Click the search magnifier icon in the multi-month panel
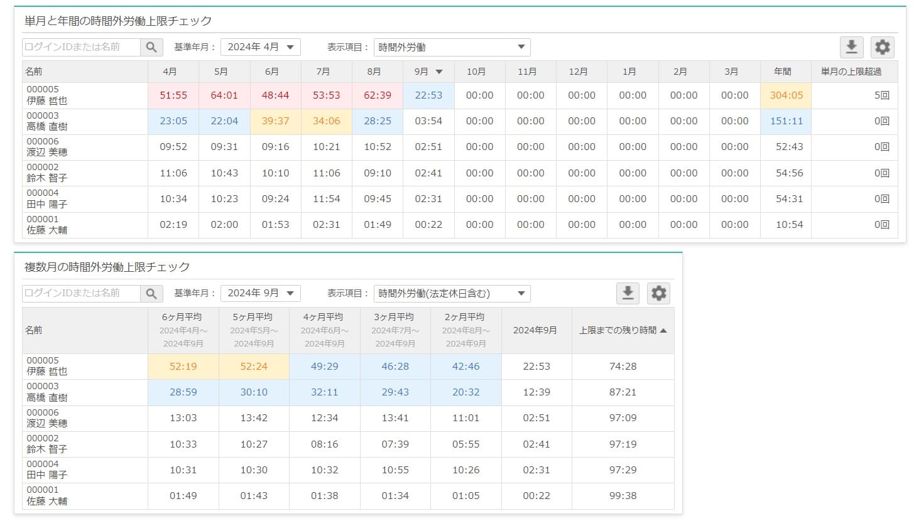914x521 pixels. pos(151,293)
